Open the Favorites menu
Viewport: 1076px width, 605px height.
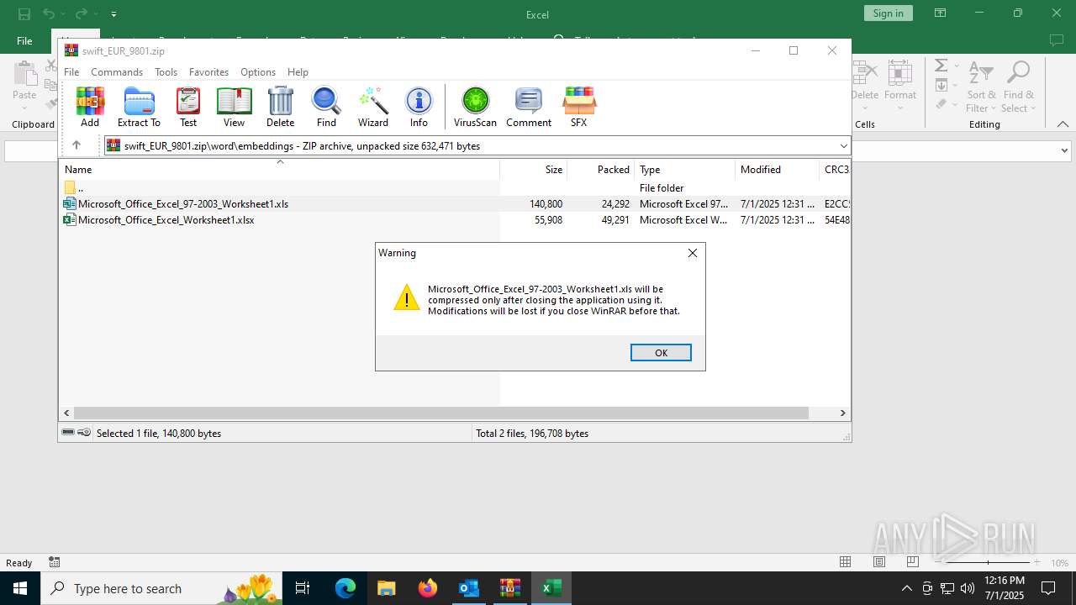pos(208,72)
